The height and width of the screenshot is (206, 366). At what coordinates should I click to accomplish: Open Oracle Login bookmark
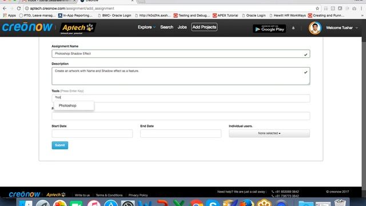(254, 15)
